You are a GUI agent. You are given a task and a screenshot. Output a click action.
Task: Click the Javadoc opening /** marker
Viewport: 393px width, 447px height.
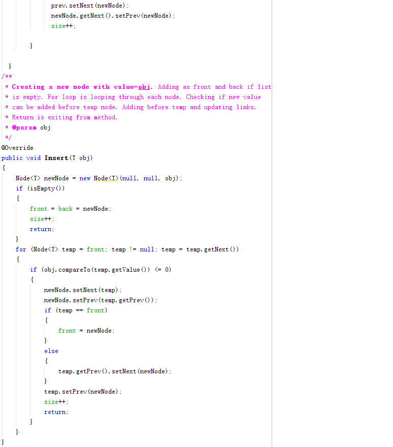pos(7,76)
